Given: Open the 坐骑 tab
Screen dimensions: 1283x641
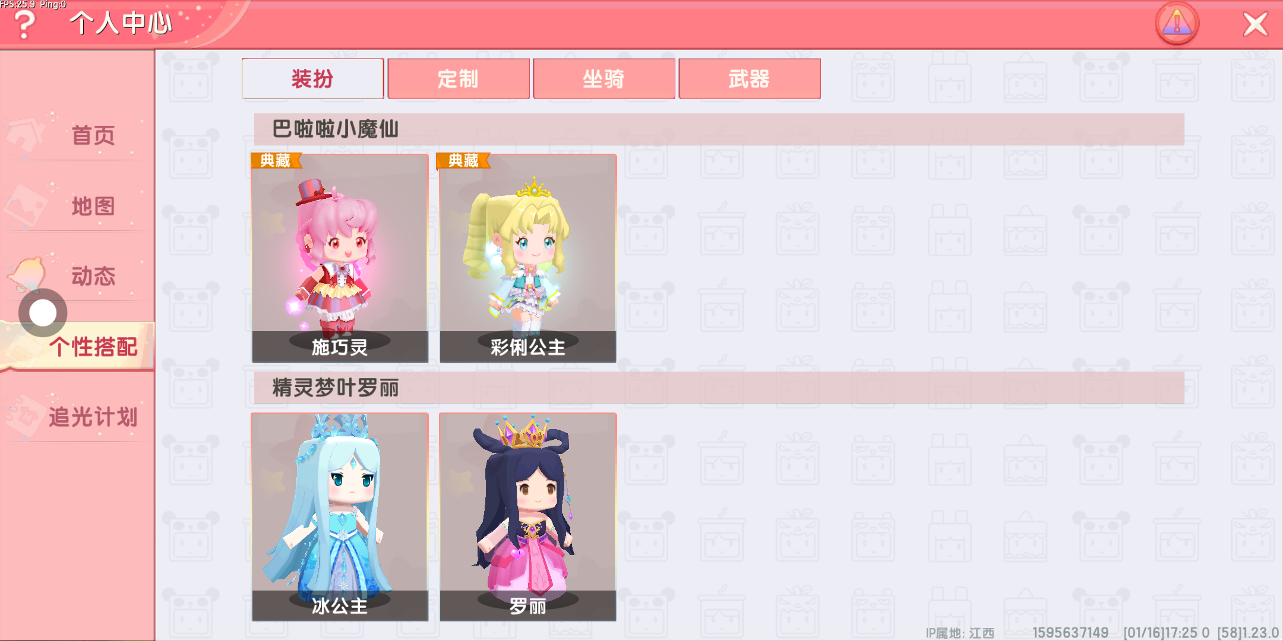Looking at the screenshot, I should pos(603,78).
